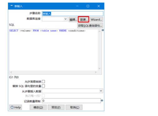Viewport: 158px width, 116px height.
Task: Click 获取SQL查询语句... button
Action: [90, 26]
